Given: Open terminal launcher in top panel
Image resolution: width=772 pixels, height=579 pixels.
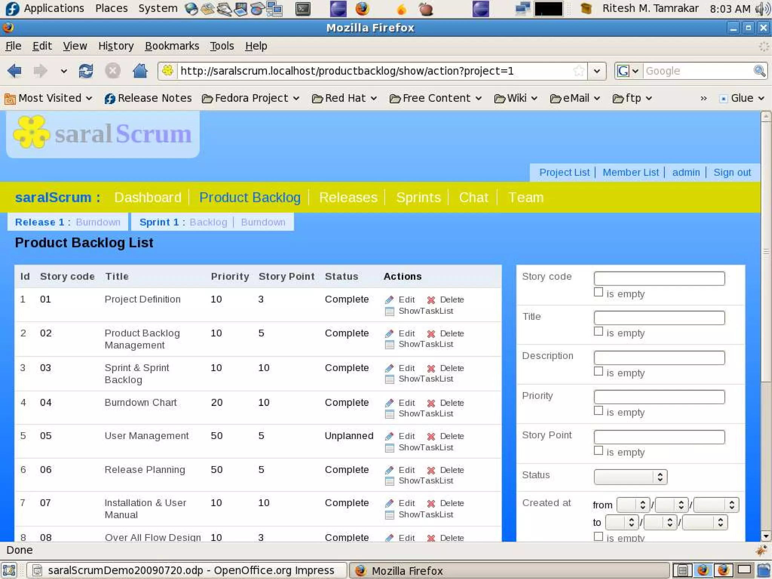Looking at the screenshot, I should 303,9.
